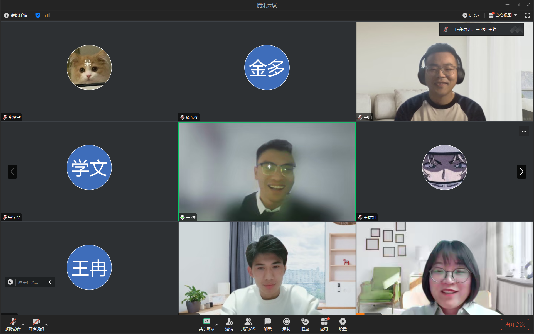Click the 离开会议 leave meeting button

pos(515,325)
